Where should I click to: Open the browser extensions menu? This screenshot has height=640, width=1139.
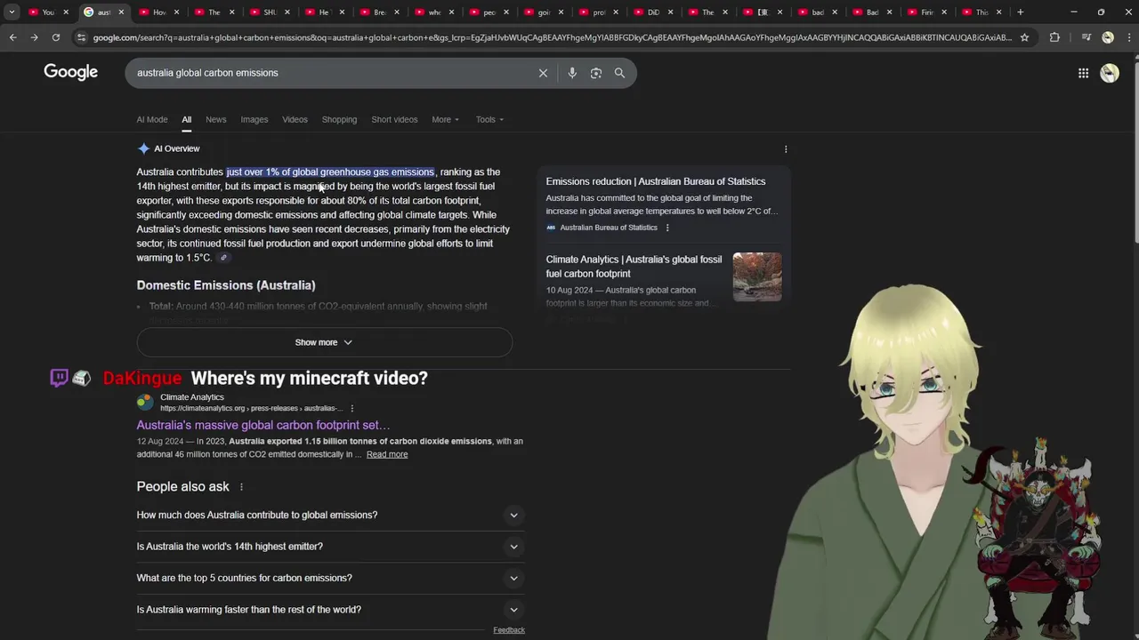(1054, 37)
